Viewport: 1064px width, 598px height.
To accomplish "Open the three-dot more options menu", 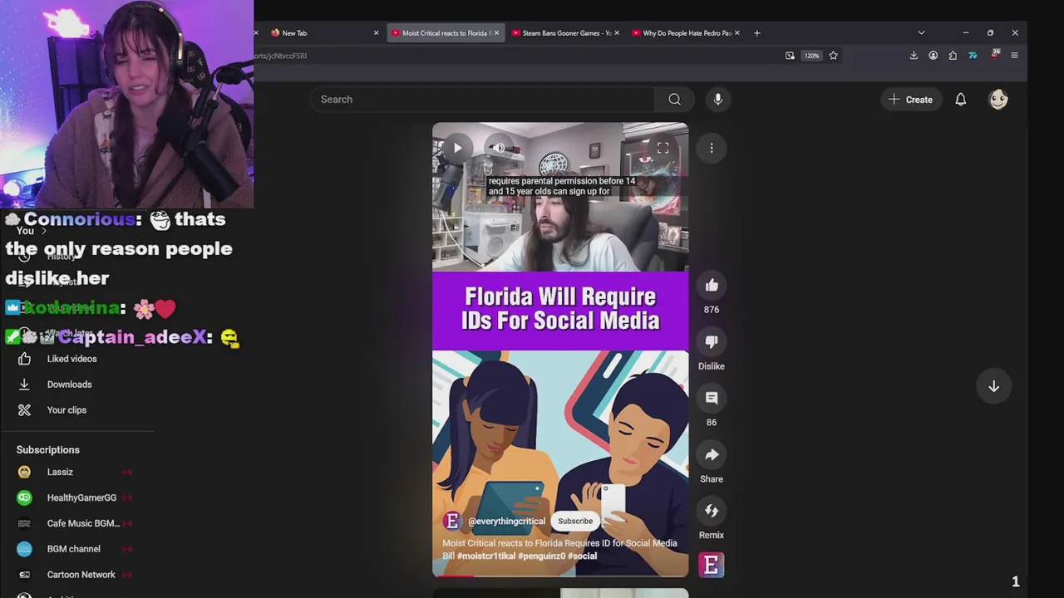I will pyautogui.click(x=712, y=148).
